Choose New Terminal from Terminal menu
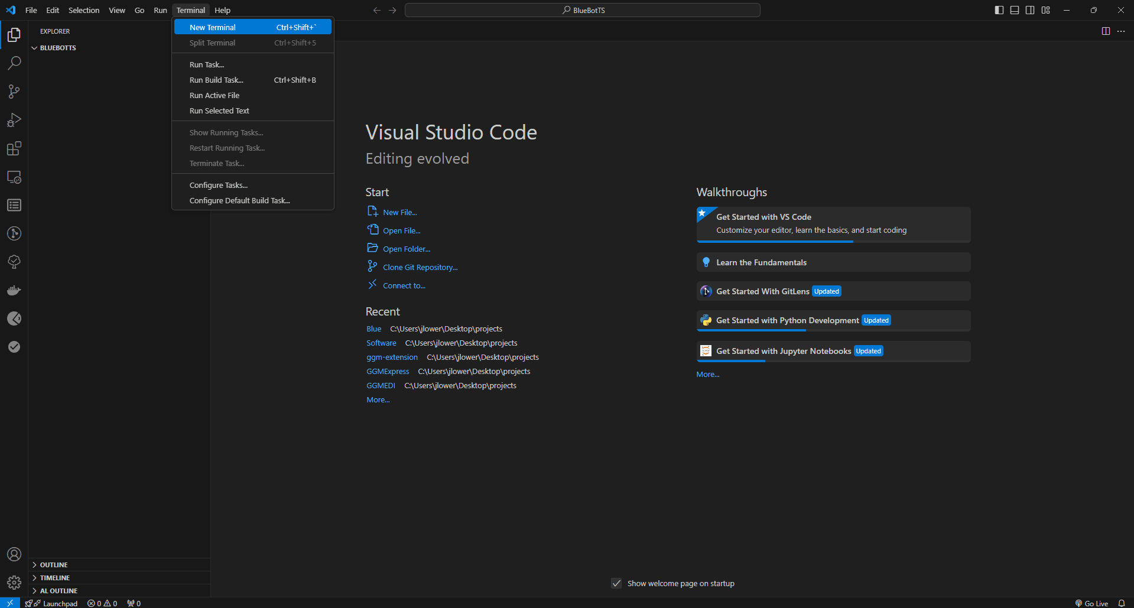This screenshot has height=608, width=1134. [x=253, y=27]
